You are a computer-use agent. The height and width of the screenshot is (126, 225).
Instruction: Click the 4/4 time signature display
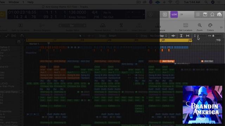(x=95, y=12)
